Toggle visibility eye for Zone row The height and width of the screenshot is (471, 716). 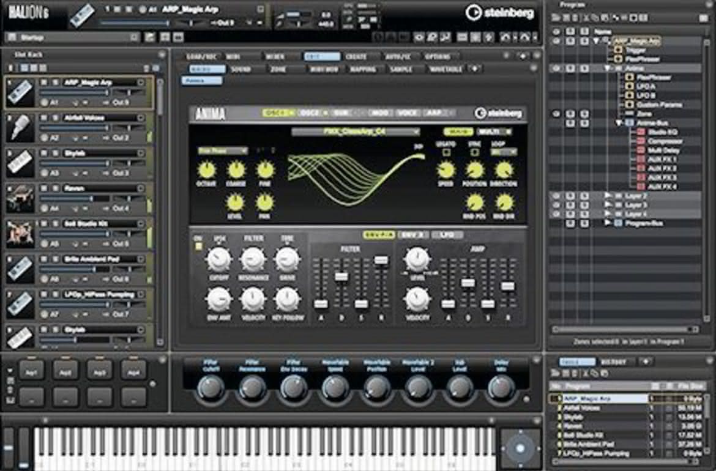click(556, 114)
